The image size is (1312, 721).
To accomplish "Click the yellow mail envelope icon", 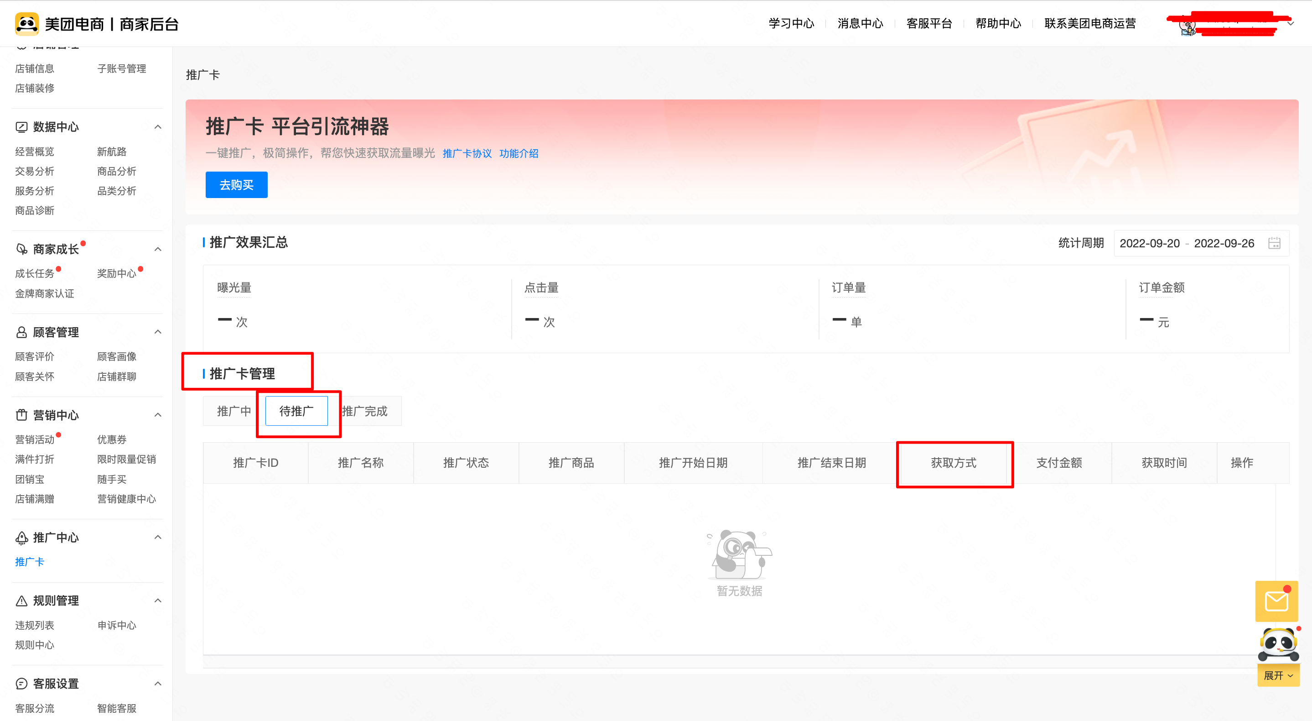I will [x=1276, y=601].
